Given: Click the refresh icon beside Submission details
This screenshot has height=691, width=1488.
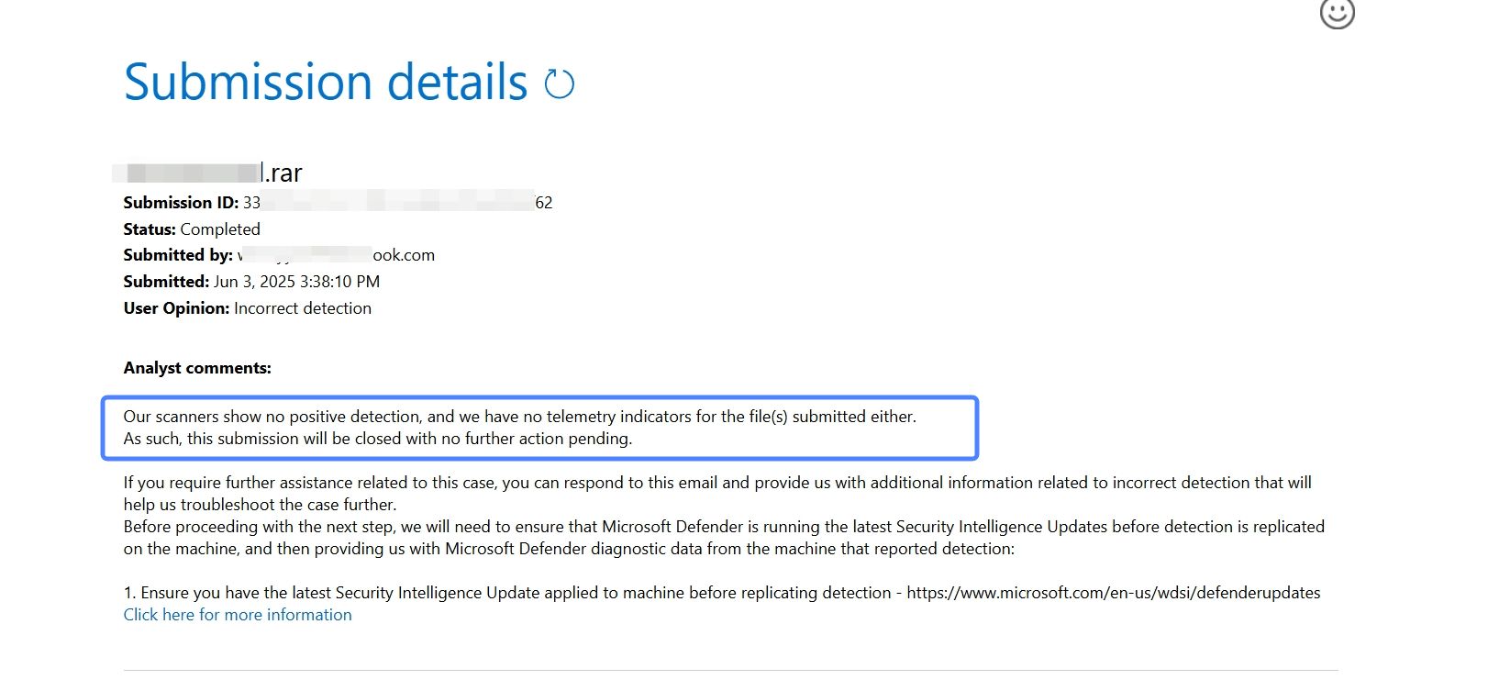Looking at the screenshot, I should (559, 84).
